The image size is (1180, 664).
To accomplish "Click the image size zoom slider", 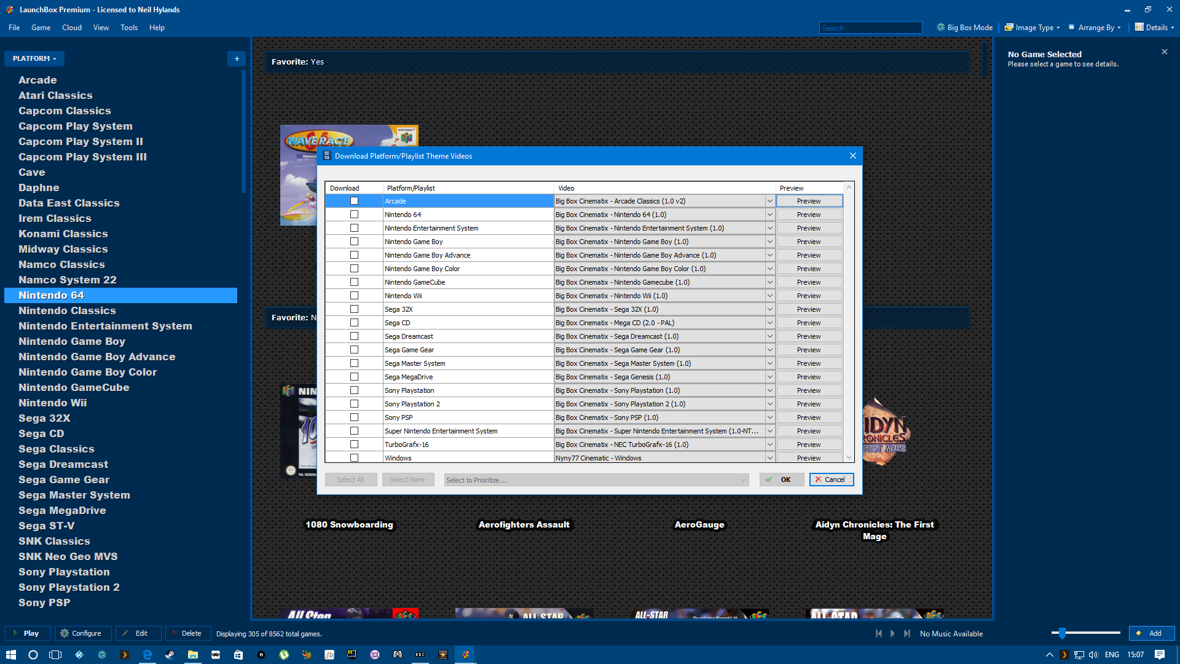I will (1085, 633).
